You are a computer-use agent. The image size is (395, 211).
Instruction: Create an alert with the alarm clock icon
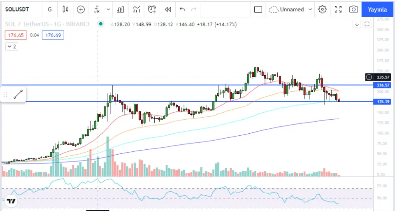[x=152, y=9]
